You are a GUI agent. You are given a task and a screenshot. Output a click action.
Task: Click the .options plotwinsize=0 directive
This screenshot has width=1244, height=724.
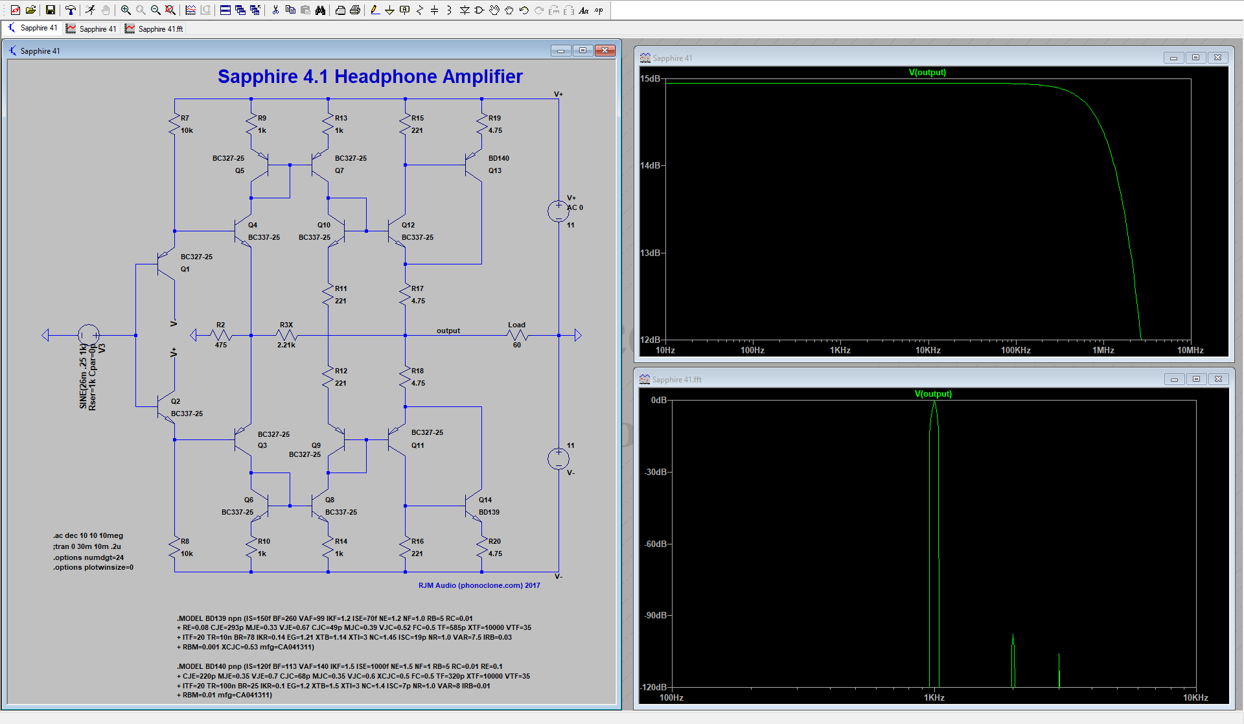pos(93,567)
